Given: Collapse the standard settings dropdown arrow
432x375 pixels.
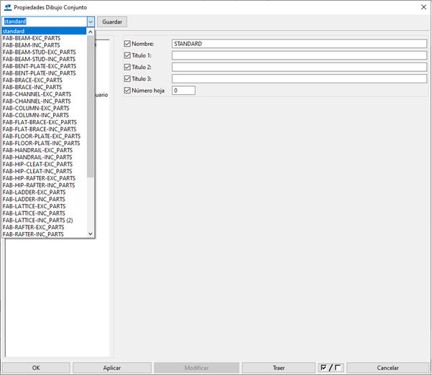Looking at the screenshot, I should click(91, 22).
